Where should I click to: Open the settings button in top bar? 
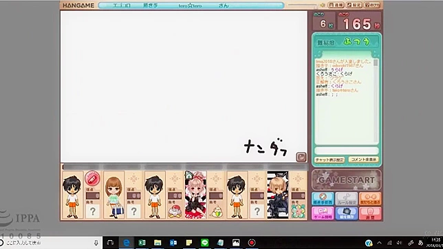click(x=354, y=5)
